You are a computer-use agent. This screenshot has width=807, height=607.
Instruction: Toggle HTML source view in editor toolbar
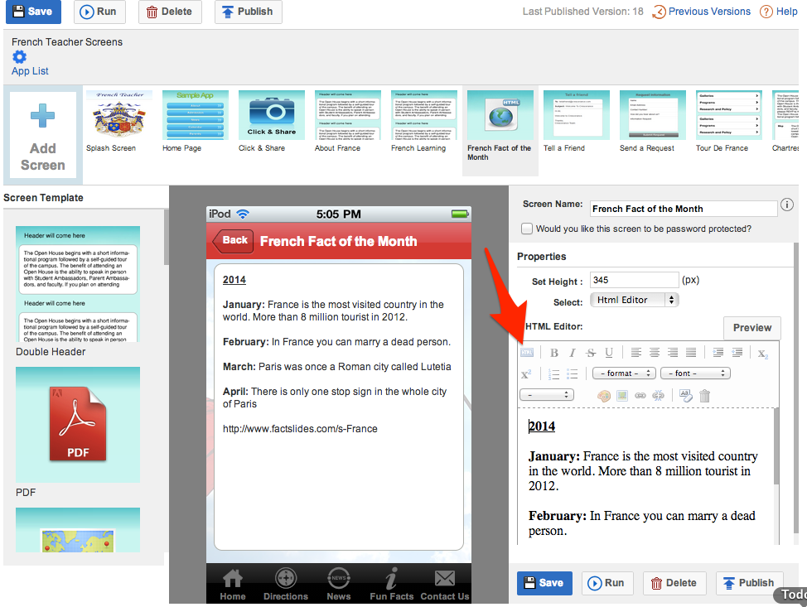[527, 353]
